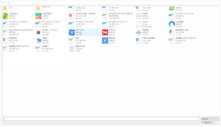Viewport: 221px width, 127px height.
Task: Select the 地图 PNG image file
Action: coord(77,41)
